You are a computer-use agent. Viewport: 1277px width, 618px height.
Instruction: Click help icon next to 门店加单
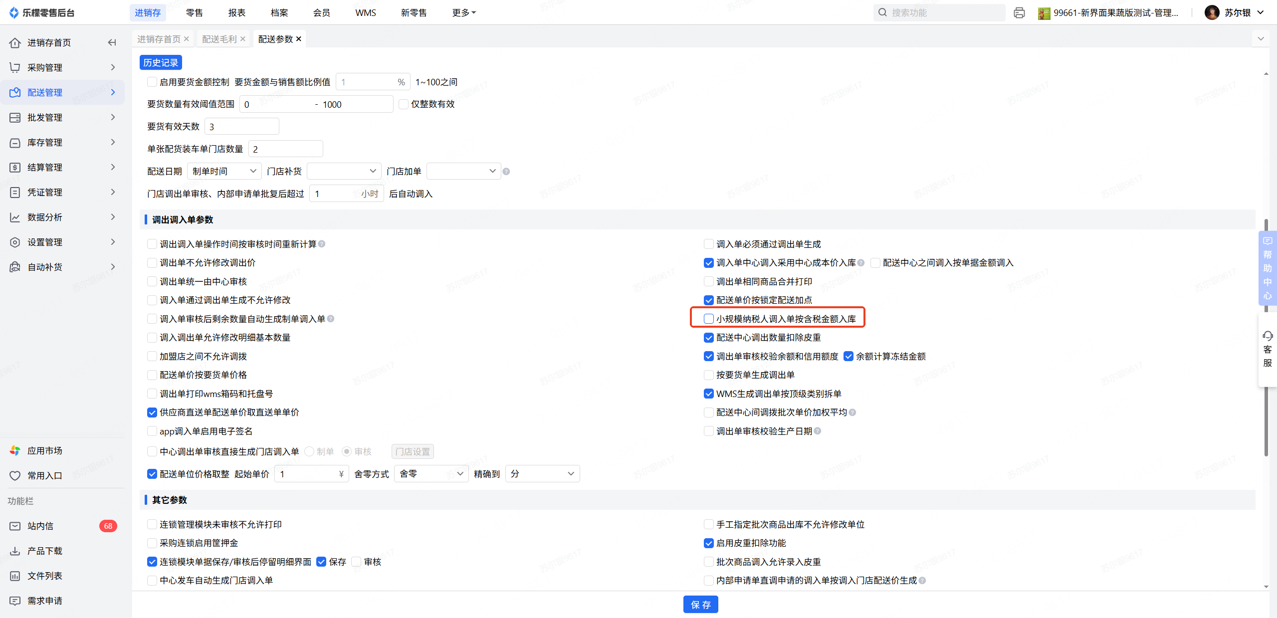506,172
